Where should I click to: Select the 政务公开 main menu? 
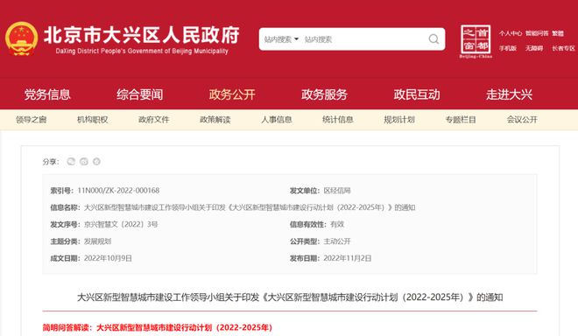click(x=232, y=94)
